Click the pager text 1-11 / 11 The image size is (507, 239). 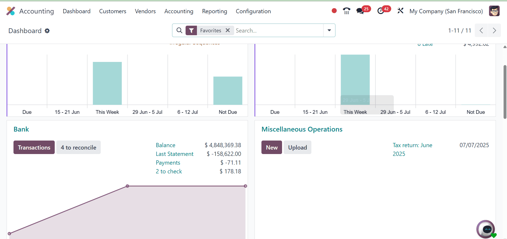click(x=460, y=30)
